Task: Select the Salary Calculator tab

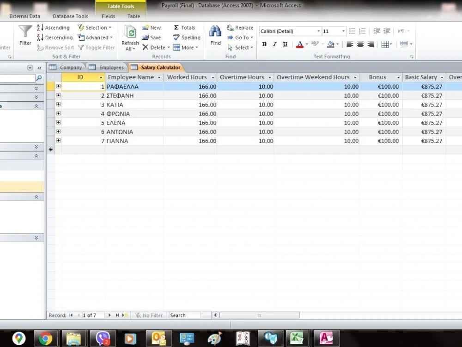Action: (156, 67)
